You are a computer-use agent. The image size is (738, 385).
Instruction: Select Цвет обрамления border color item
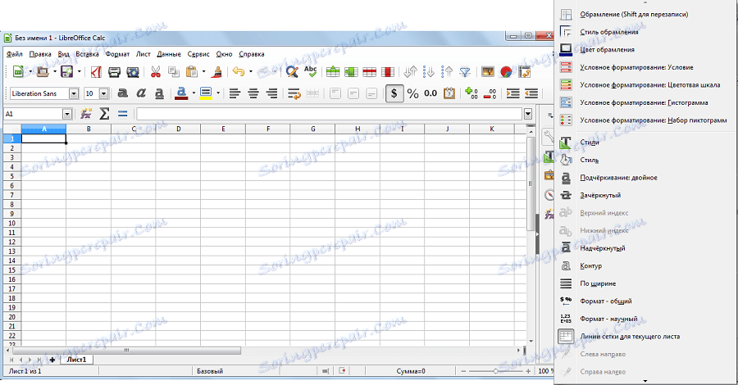point(608,49)
